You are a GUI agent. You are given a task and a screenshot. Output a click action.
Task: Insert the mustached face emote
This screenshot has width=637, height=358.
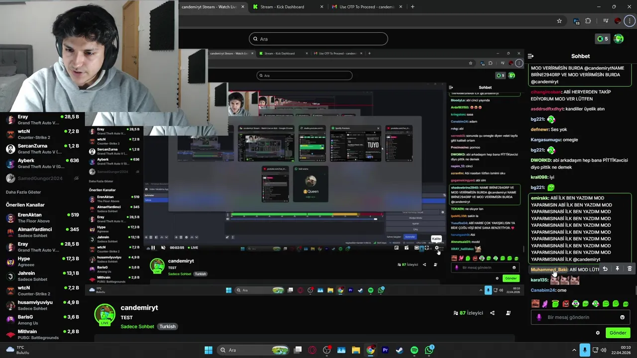click(x=535, y=304)
